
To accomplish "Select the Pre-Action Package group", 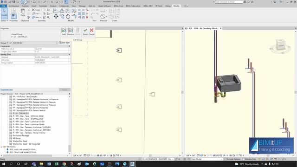I will click(x=21, y=135).
